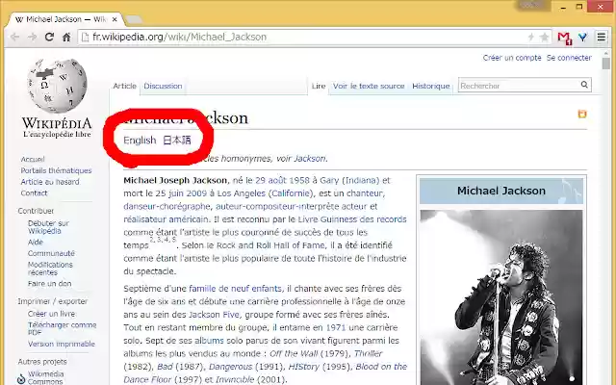Open the Discussion tab
Screen dimensions: 616x385
163,86
